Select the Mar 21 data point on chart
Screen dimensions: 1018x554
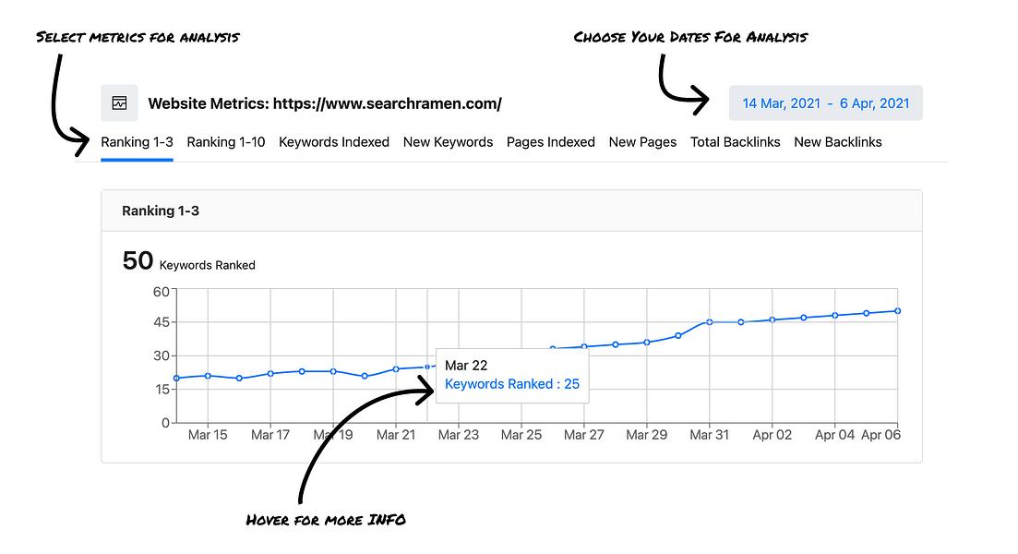tap(396, 369)
